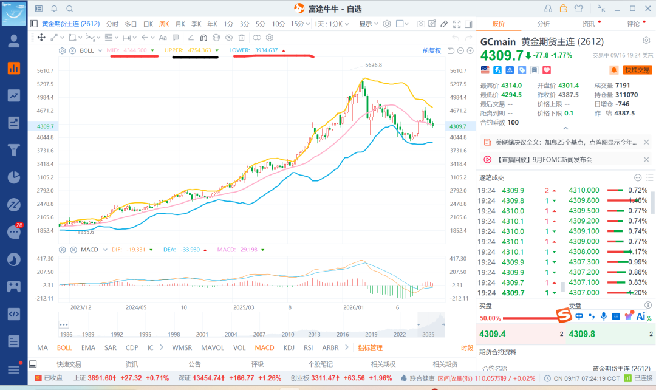Collapse the quote details chevron
Image resolution: width=656 pixels, height=390 pixels.
click(565, 128)
